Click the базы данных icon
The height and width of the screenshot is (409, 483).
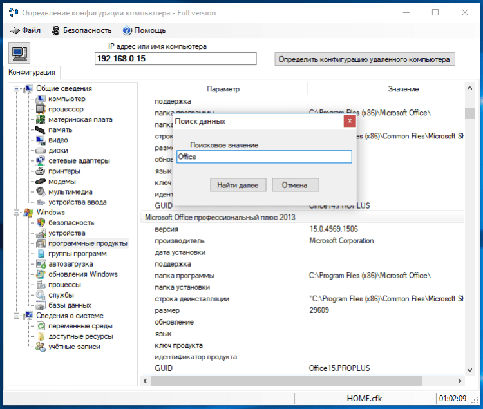pyautogui.click(x=41, y=305)
